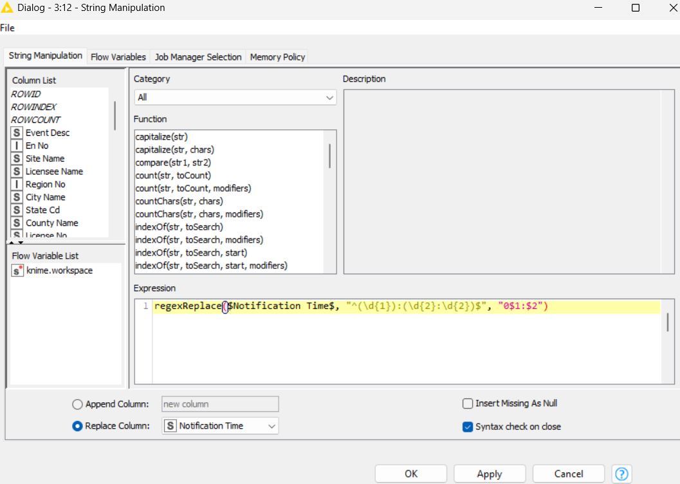The height and width of the screenshot is (484, 680).
Task: Open the Replace Column Notification Time dropdown
Action: click(x=220, y=426)
